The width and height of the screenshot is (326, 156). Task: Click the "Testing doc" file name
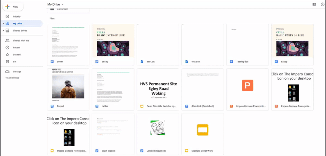coord(242,62)
